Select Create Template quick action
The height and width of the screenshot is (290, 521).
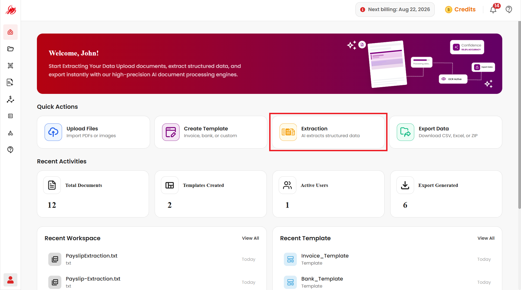pos(211,132)
